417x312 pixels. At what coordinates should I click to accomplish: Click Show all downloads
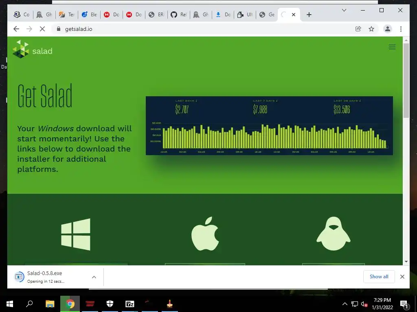click(x=379, y=277)
